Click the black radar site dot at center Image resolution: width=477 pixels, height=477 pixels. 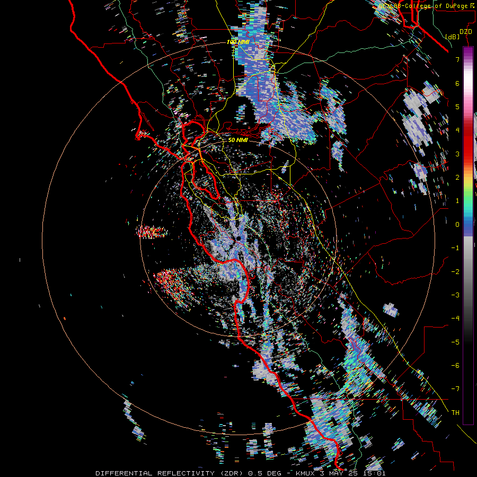click(x=239, y=238)
